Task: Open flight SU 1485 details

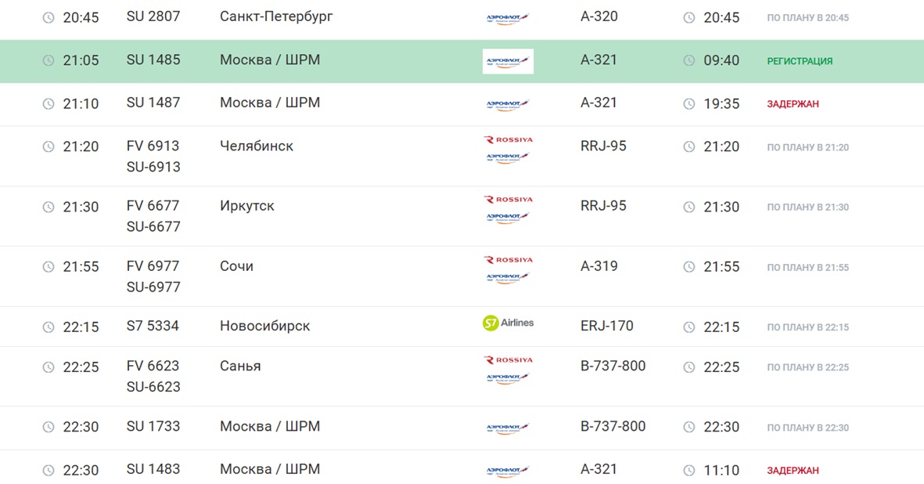Action: 153,60
